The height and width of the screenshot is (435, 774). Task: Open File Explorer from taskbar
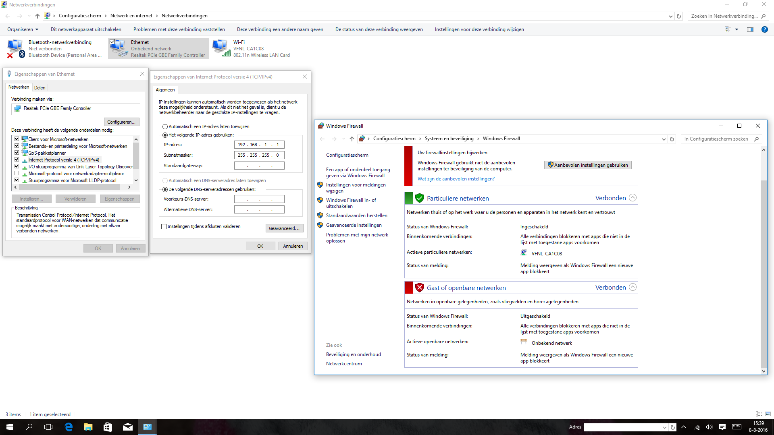88,427
